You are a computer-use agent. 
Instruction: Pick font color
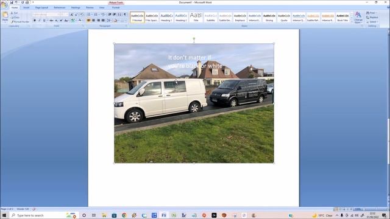[x=80, y=21]
